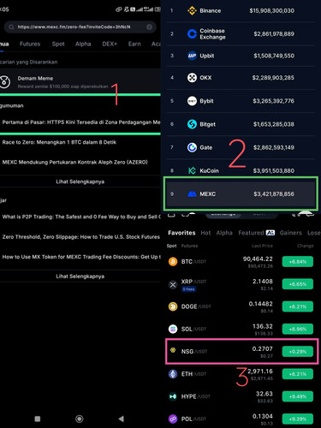This screenshot has width=321, height=428.
Task: Click the NSG coin icon
Action: (x=173, y=350)
